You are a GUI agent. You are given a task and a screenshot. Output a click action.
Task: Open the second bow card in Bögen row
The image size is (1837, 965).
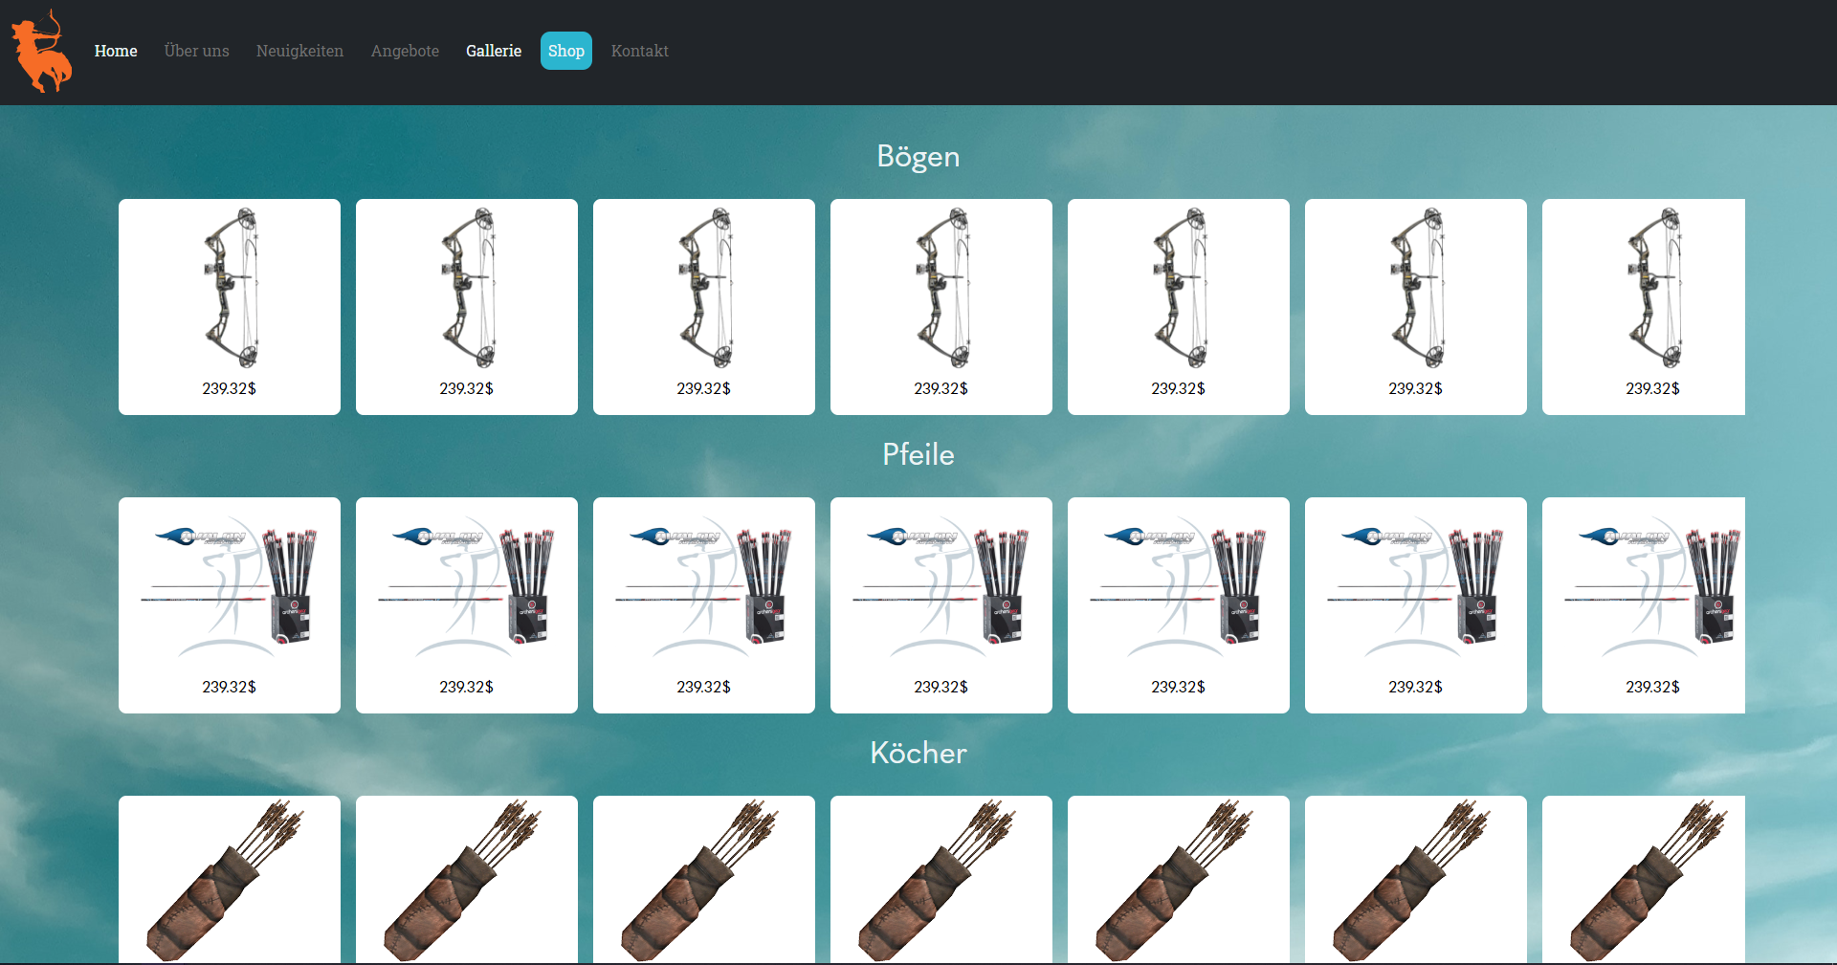467,307
